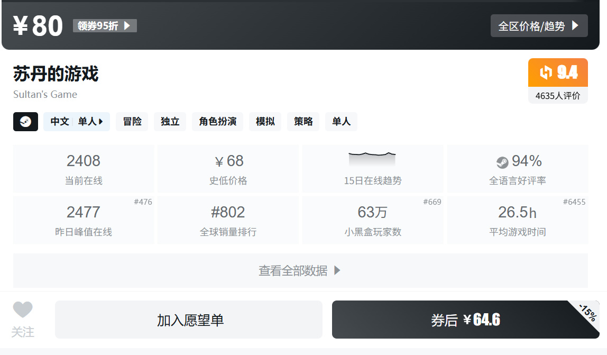This screenshot has height=355, width=607.
Task: Click the #669 rank label
Action: [432, 202]
